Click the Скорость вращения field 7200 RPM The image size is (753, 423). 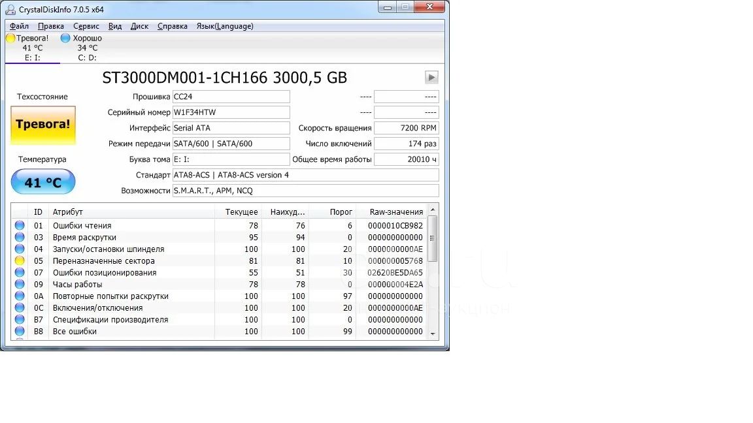[407, 128]
